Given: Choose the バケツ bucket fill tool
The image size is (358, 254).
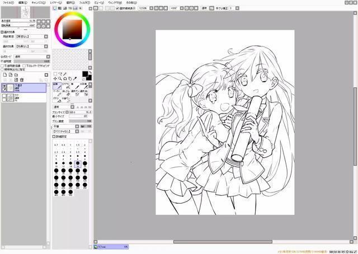Looking at the screenshot, I should click(57, 100).
